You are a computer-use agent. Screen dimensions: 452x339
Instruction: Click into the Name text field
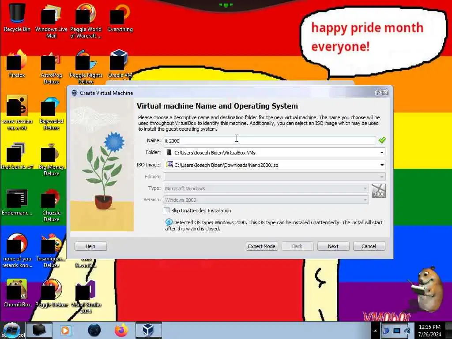pyautogui.click(x=270, y=140)
